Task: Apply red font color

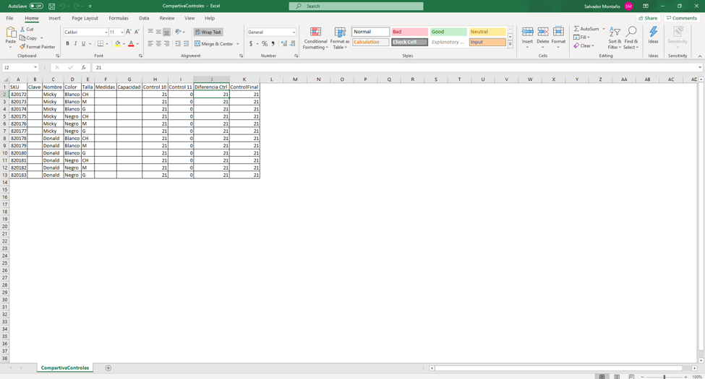Action: [132, 43]
